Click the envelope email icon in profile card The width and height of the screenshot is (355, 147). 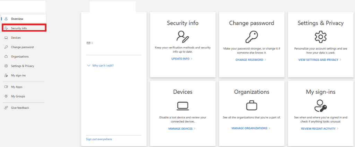click(88, 43)
